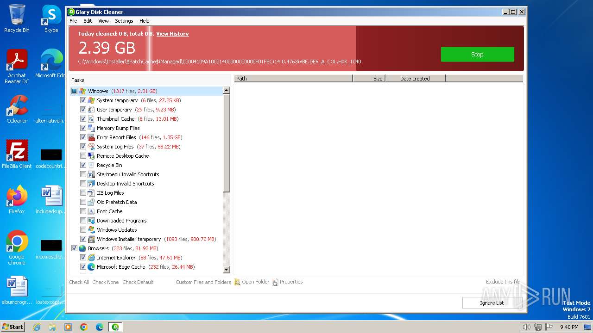Open the View History link
Viewport: 593px width, 333px height.
coord(172,34)
